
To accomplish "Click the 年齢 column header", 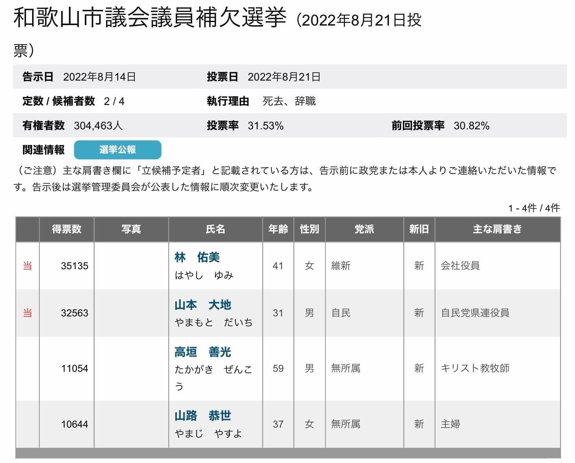I will tap(278, 229).
